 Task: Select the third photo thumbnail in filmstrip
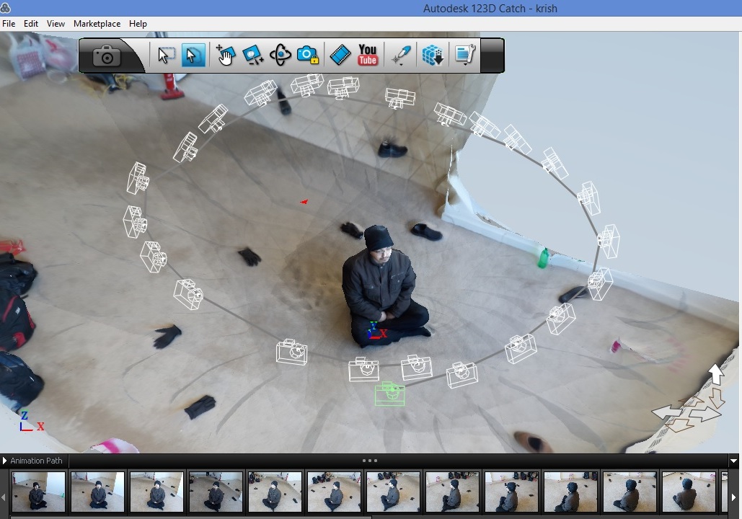pyautogui.click(x=156, y=492)
